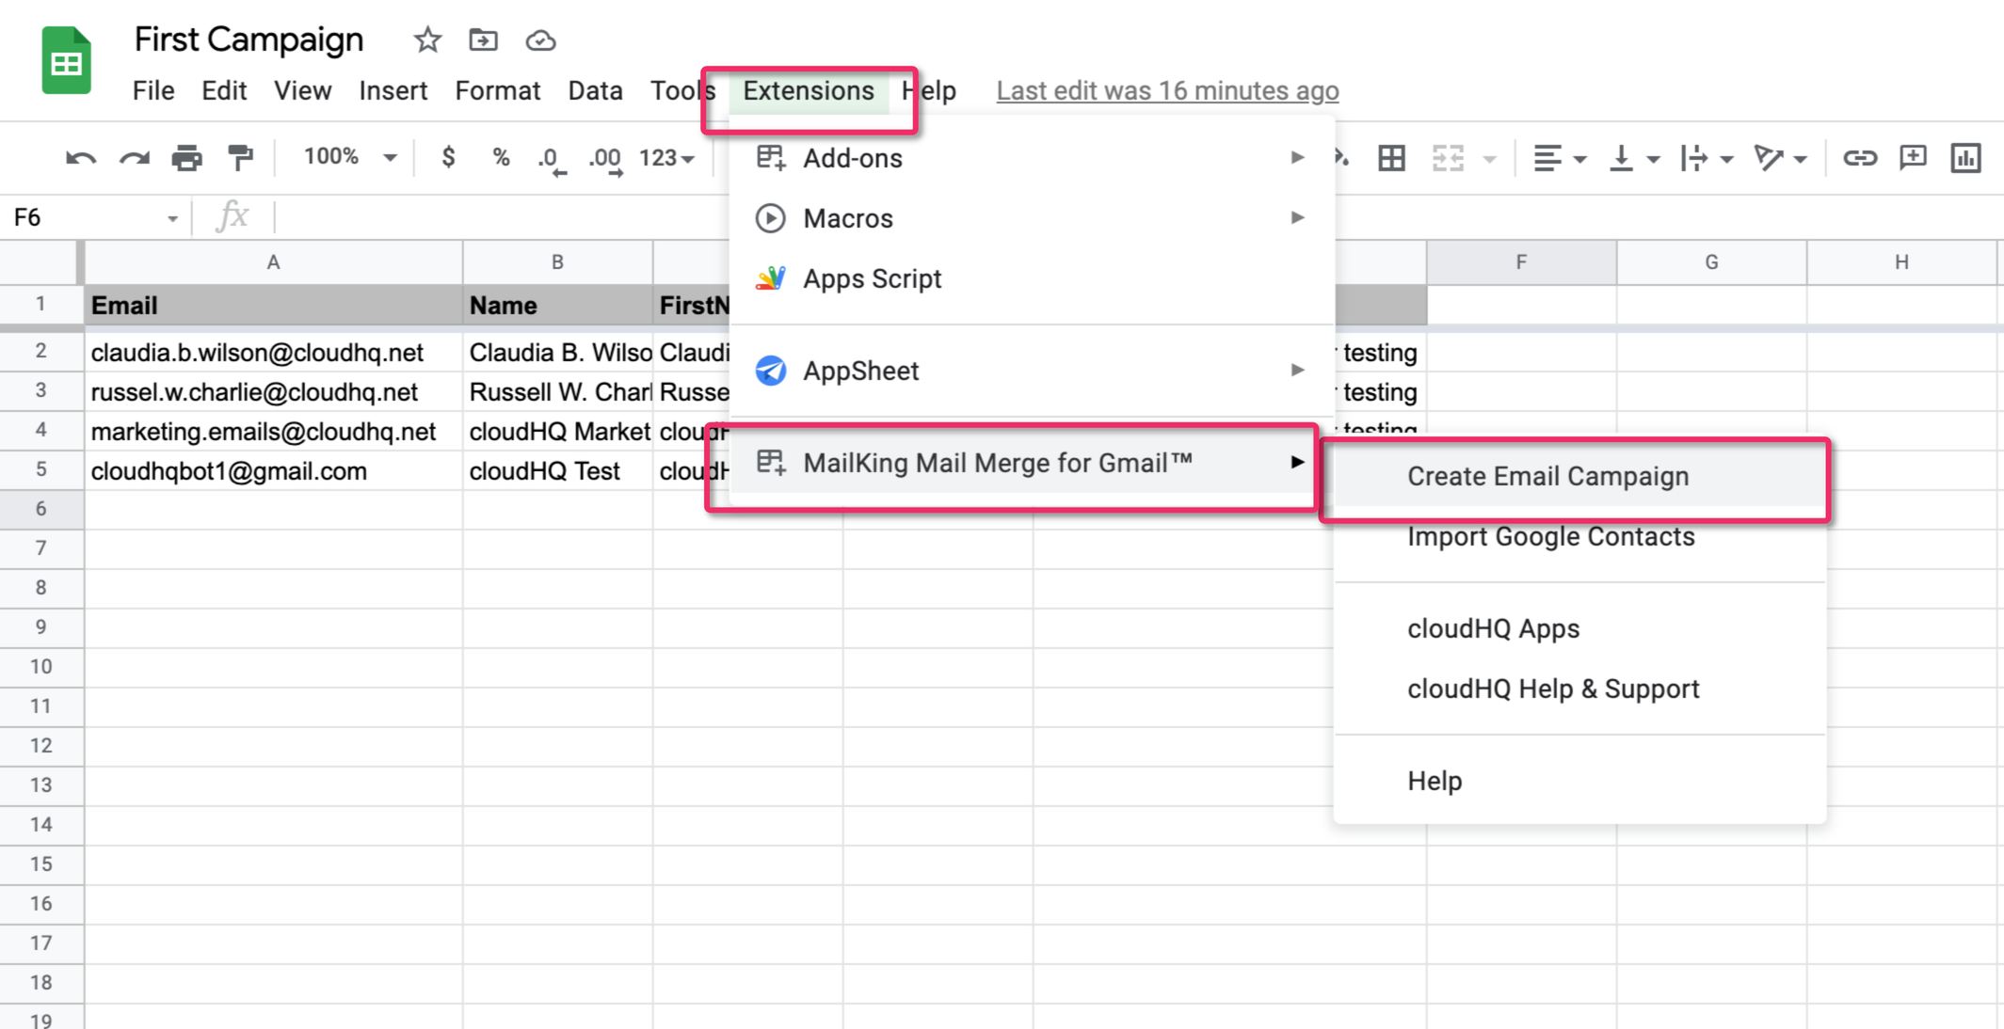Decrease decimal places
The width and height of the screenshot is (2004, 1029).
click(552, 160)
